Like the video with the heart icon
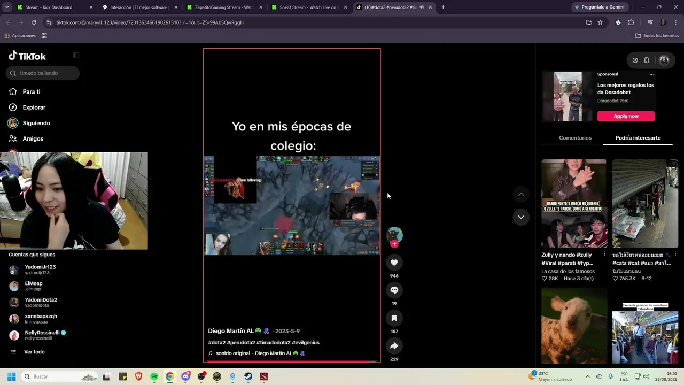Viewport: 684px width, 385px height. [394, 263]
